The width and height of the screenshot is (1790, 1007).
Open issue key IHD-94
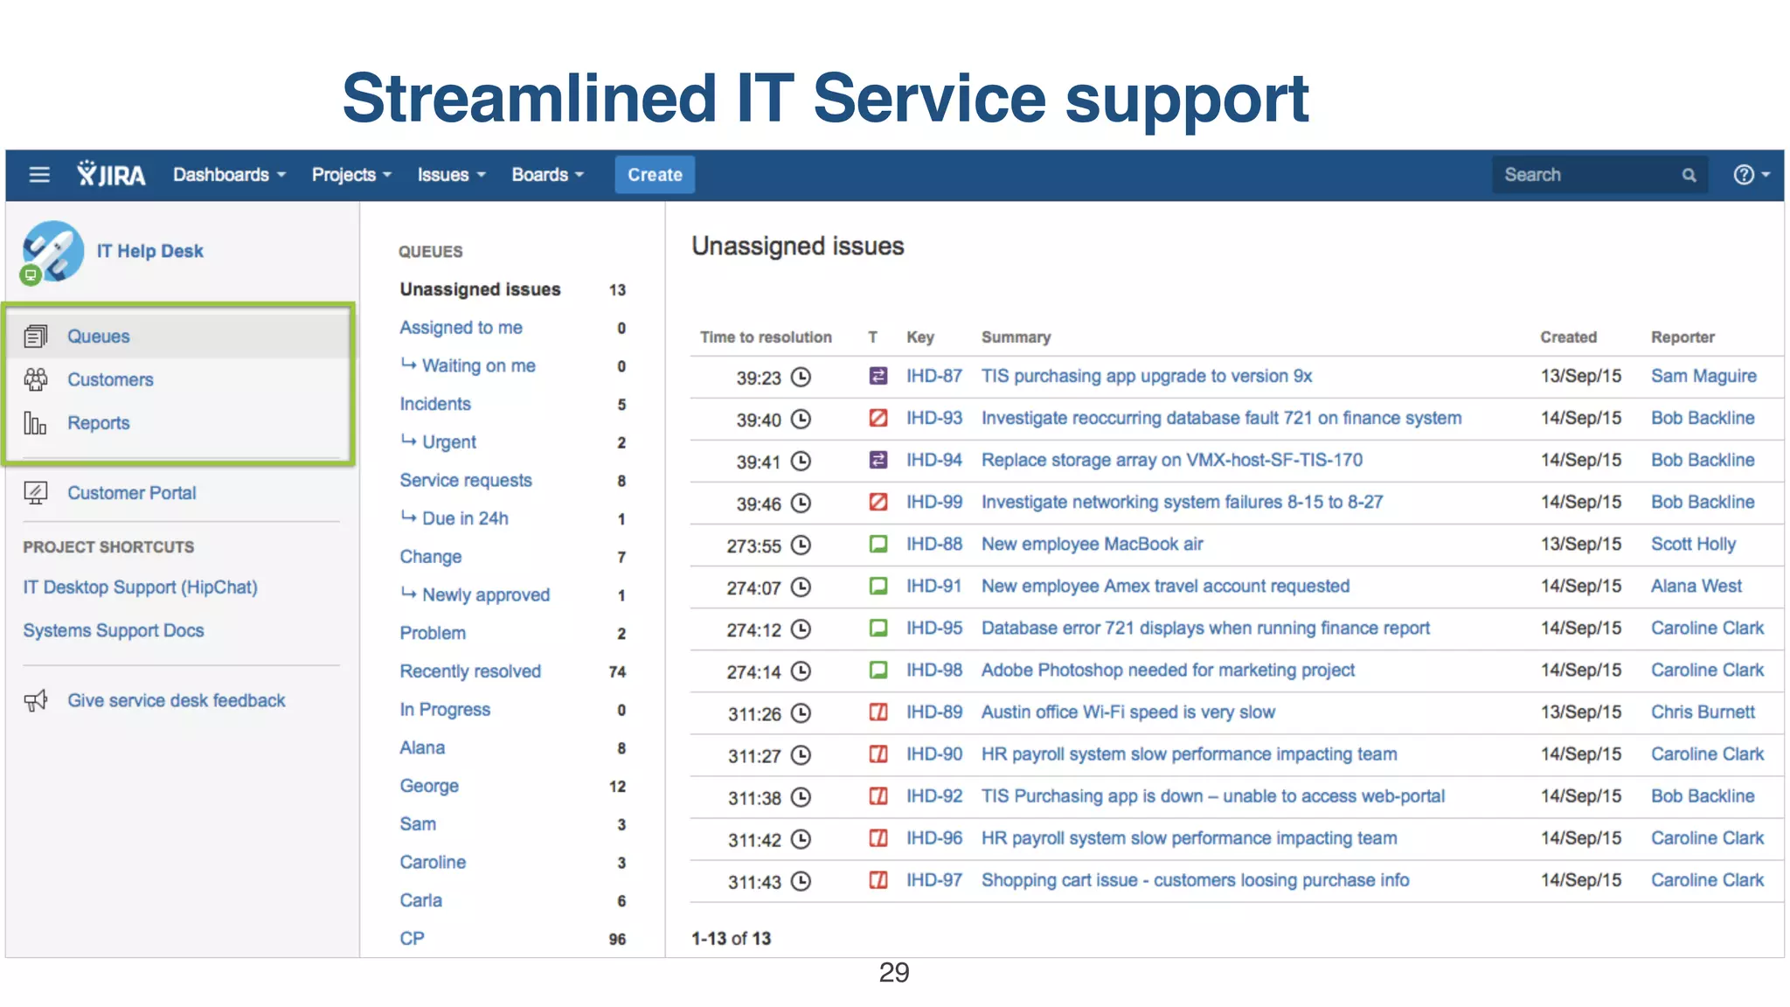coord(934,460)
